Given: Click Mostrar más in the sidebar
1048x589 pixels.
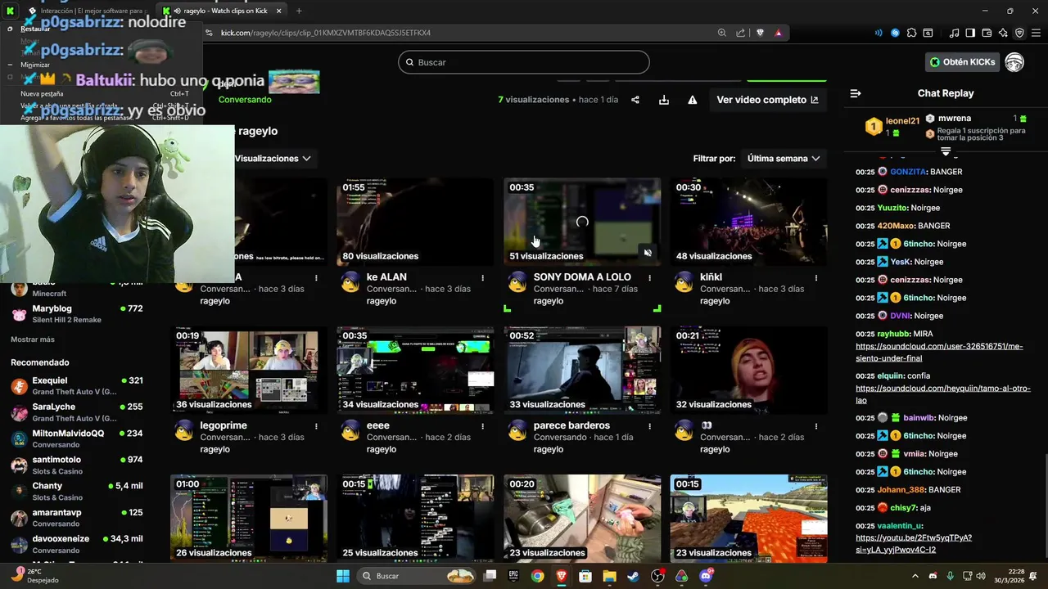Looking at the screenshot, I should (33, 339).
